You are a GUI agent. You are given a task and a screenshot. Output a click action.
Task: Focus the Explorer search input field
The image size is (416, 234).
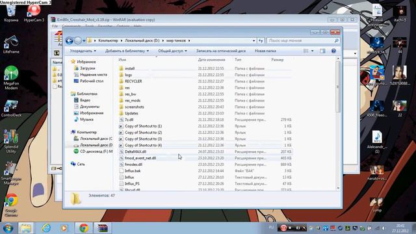click(300, 40)
